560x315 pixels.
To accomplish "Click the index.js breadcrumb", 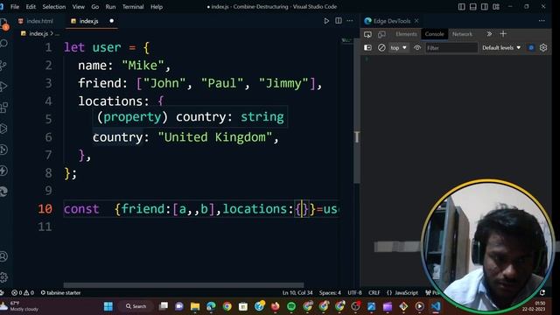I will pos(38,33).
